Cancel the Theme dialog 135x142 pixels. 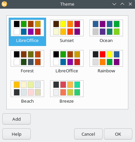88,134
